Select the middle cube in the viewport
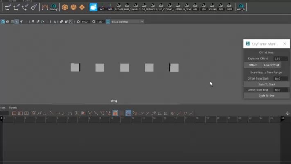The image size is (291, 164). pyautogui.click(x=124, y=68)
